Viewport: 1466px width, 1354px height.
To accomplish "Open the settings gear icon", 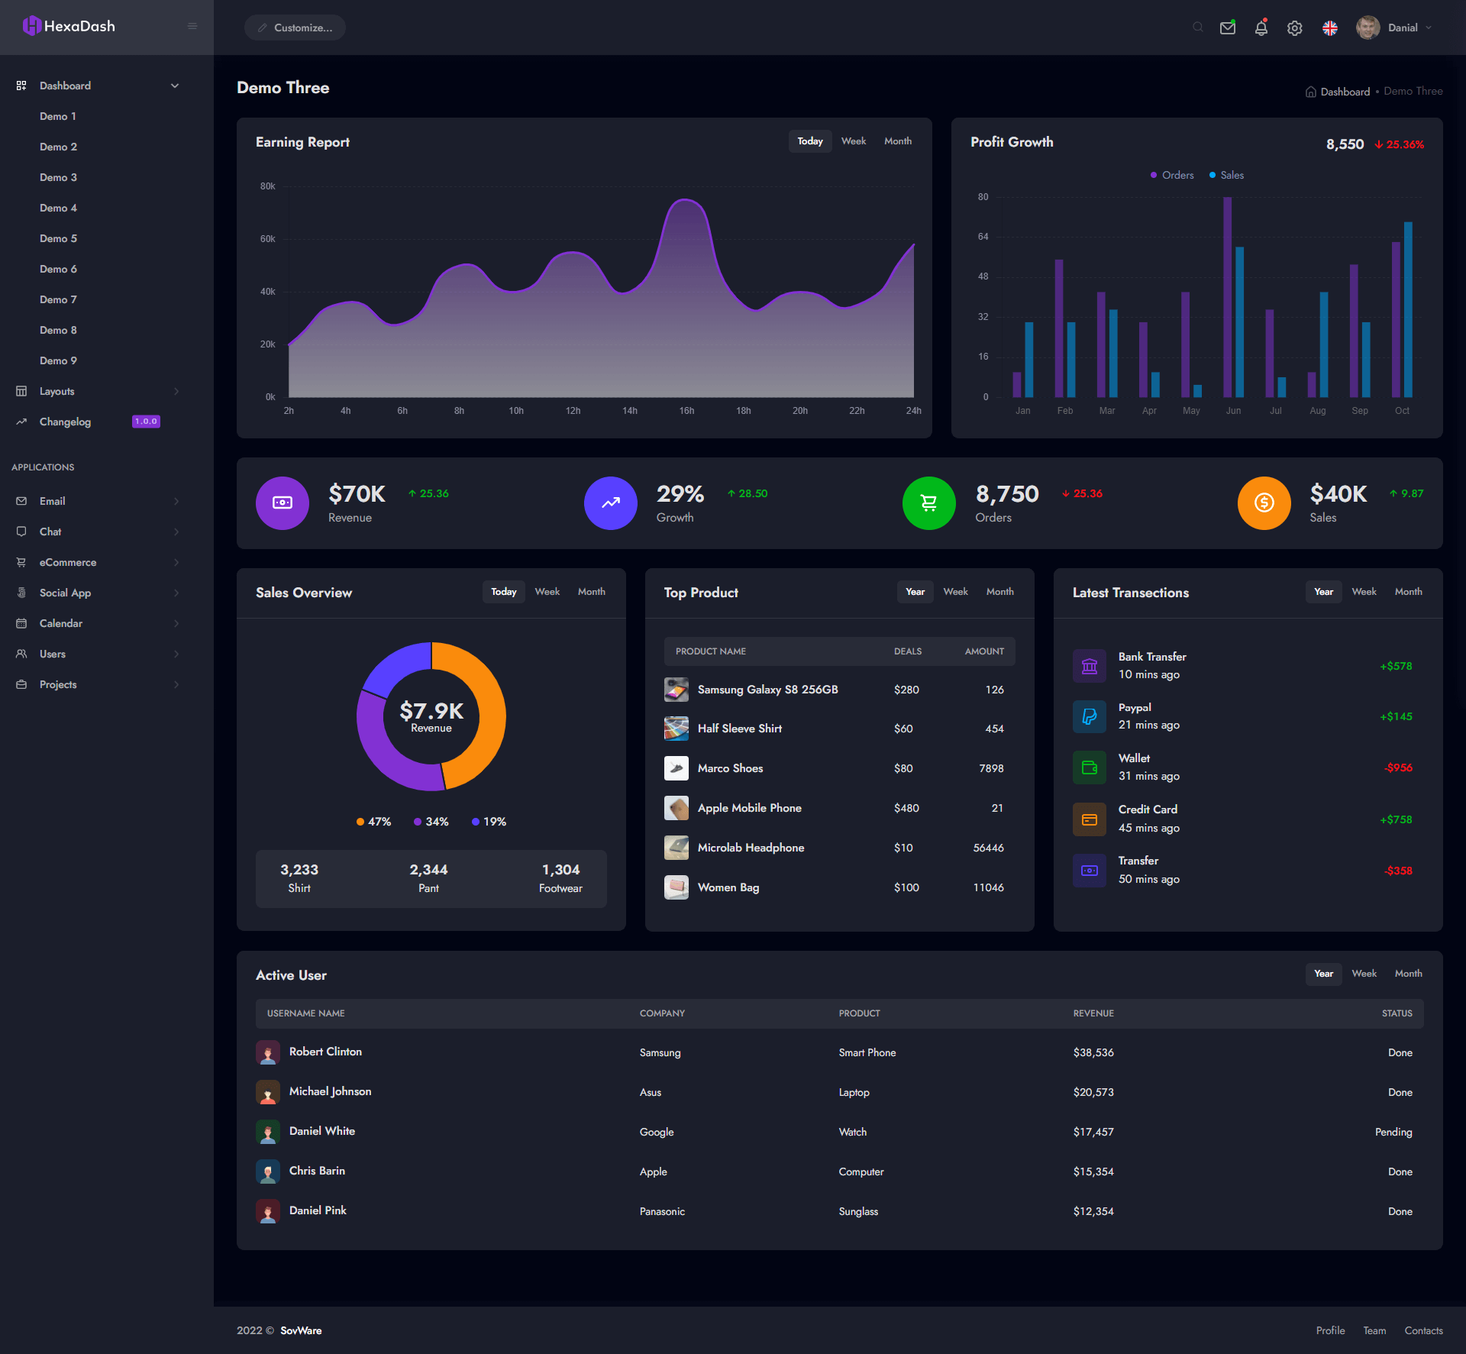I will pos(1295,28).
